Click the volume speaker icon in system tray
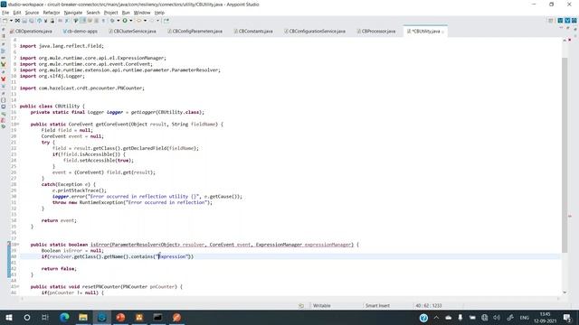 pos(497,318)
